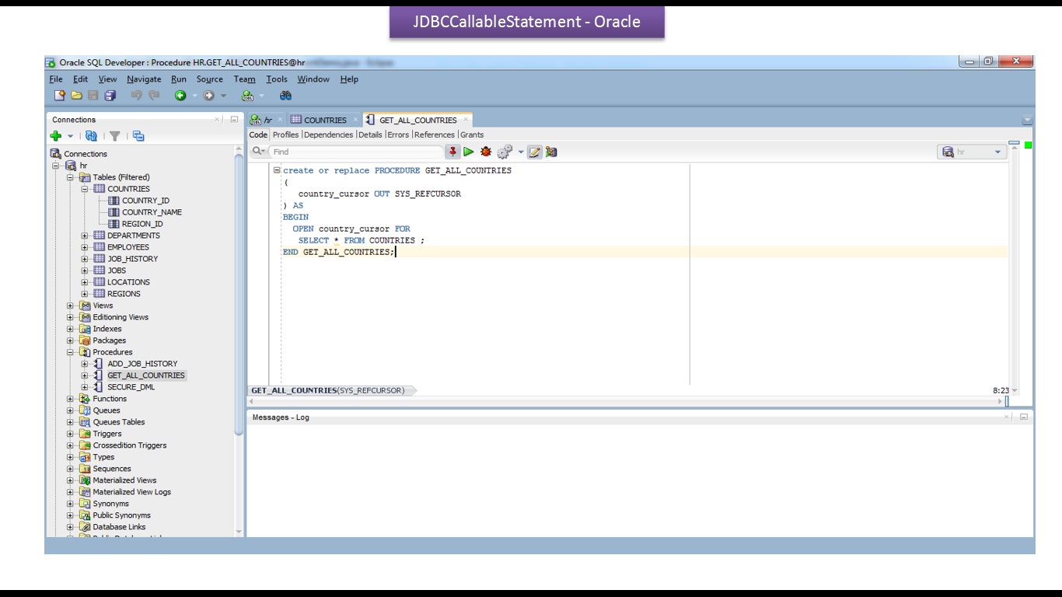1062x597 pixels.
Task: Switch to the Dependencies sub-tab
Action: [328, 134]
